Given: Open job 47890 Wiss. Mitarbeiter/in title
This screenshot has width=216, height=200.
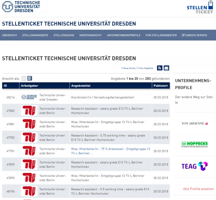Looking at the screenshot, I should click(108, 178).
